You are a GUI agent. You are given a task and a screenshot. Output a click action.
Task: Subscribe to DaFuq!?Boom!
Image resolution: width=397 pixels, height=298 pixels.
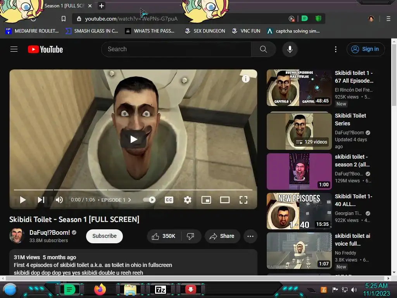pyautogui.click(x=104, y=236)
